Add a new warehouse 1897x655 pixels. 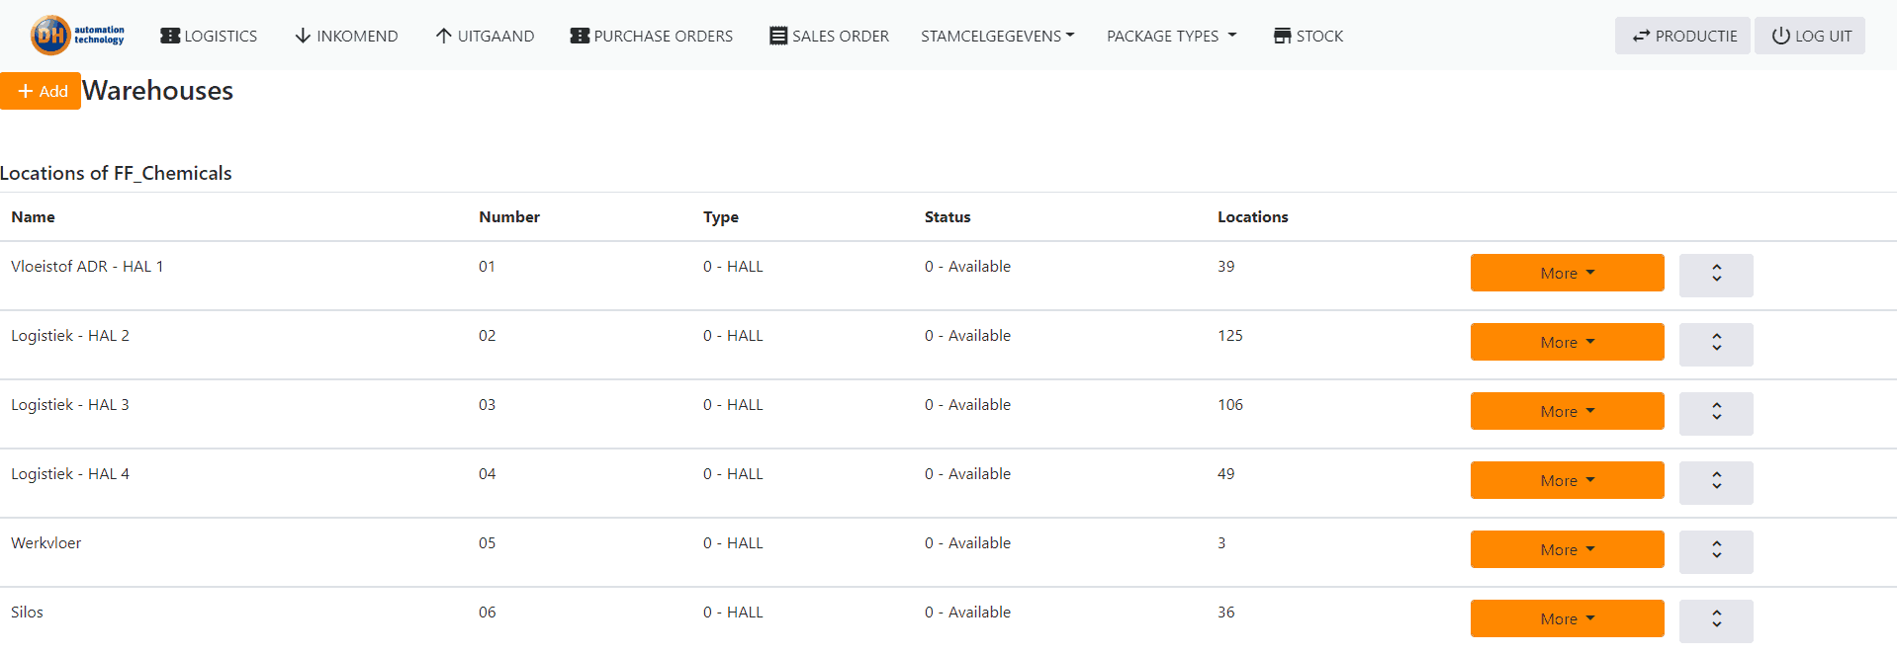41,91
